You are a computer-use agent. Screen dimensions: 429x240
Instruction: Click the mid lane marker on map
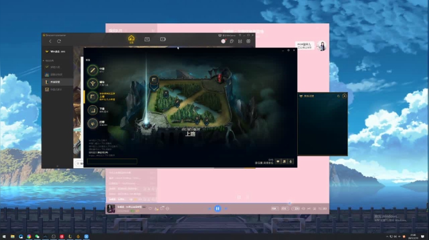(178, 103)
